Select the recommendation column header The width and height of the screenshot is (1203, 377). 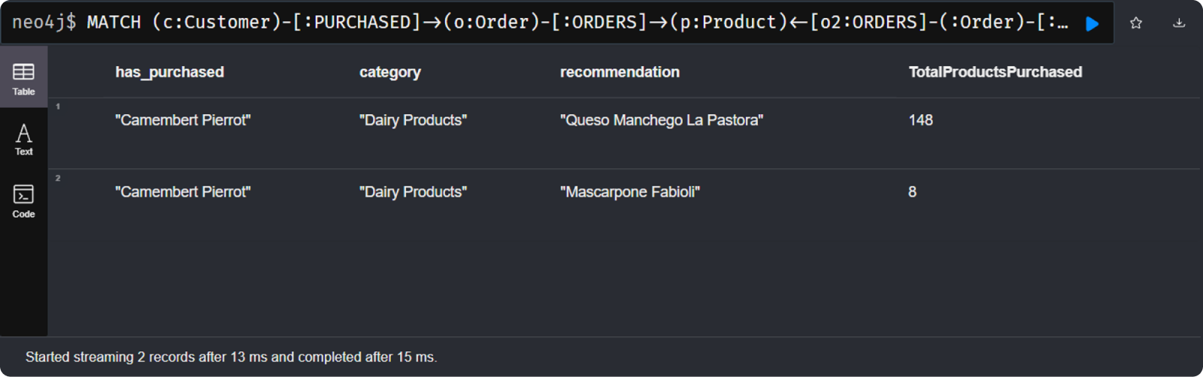point(620,72)
